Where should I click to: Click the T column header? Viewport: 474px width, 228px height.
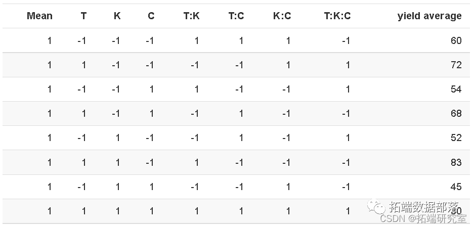tap(83, 16)
